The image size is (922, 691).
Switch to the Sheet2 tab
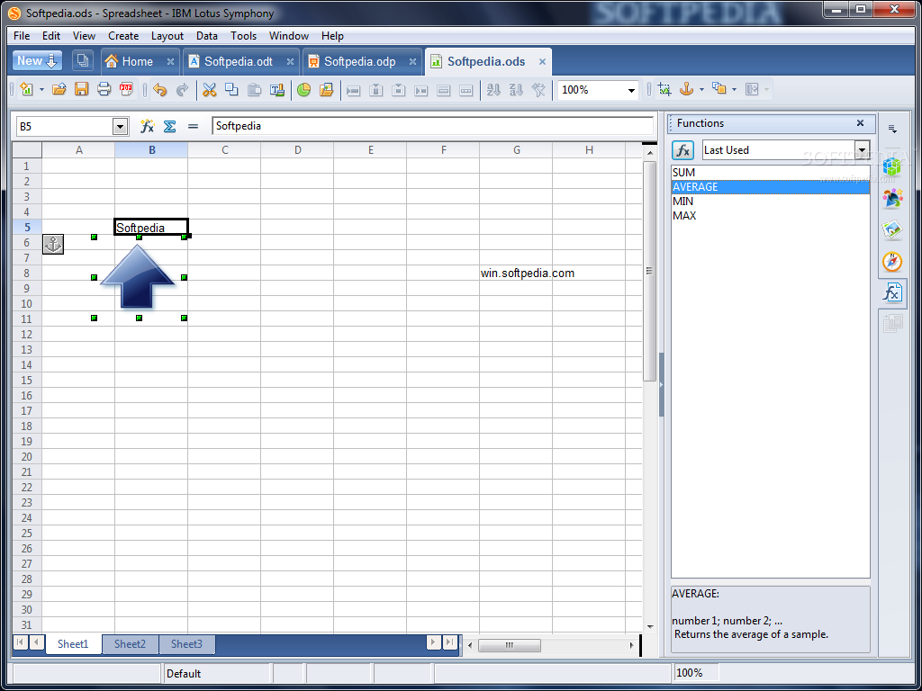point(130,644)
